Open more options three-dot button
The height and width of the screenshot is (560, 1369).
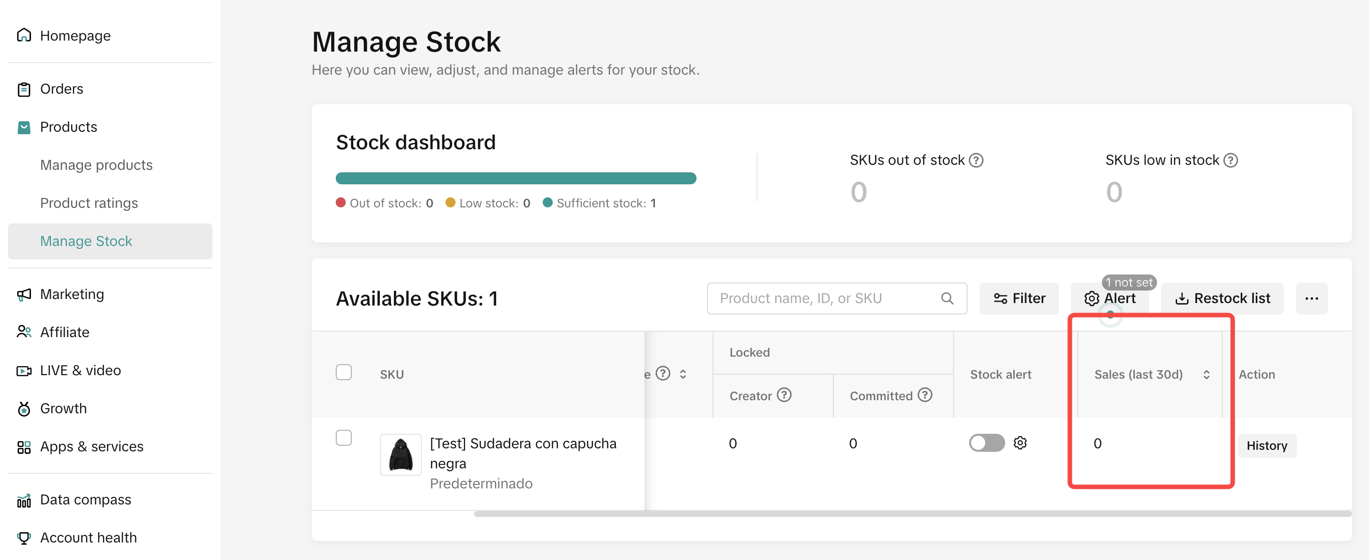point(1311,299)
